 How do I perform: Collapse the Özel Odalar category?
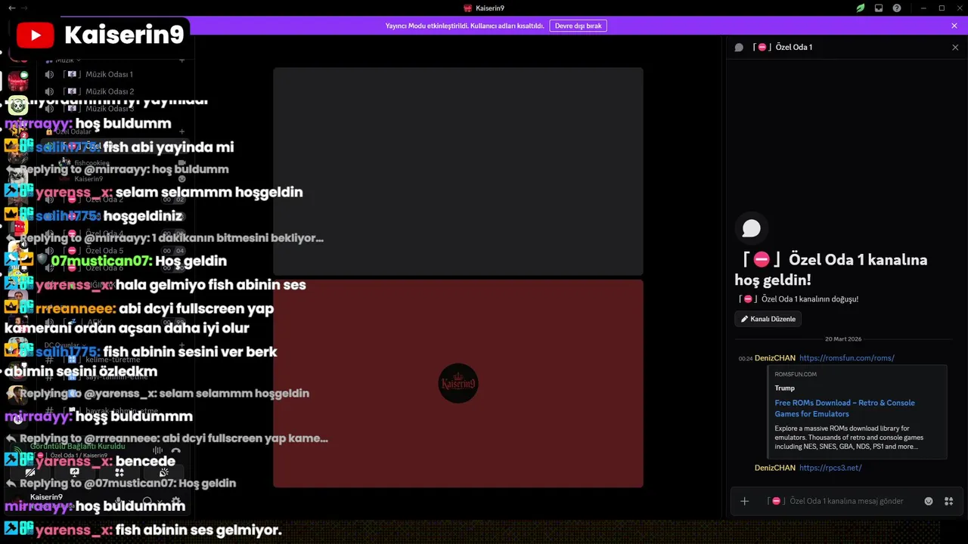[x=73, y=131]
